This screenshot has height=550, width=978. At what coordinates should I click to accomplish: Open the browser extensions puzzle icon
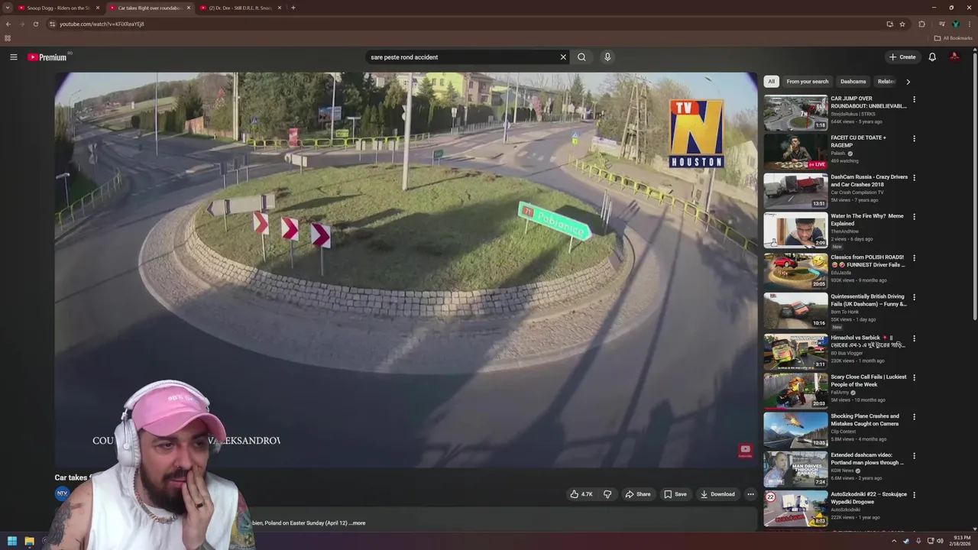[x=921, y=24]
